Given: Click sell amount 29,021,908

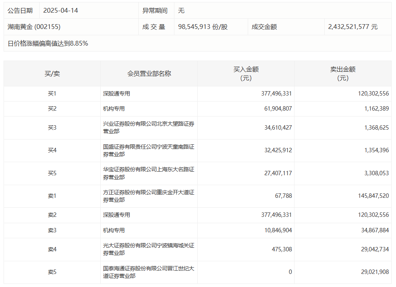Looking at the screenshot, I should pyautogui.click(x=375, y=272).
